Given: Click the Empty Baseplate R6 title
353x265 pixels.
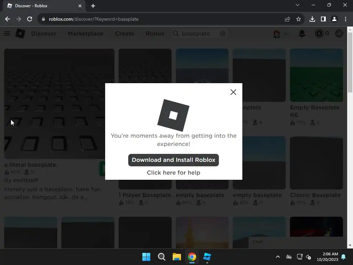Looking at the screenshot, I should (315, 111).
